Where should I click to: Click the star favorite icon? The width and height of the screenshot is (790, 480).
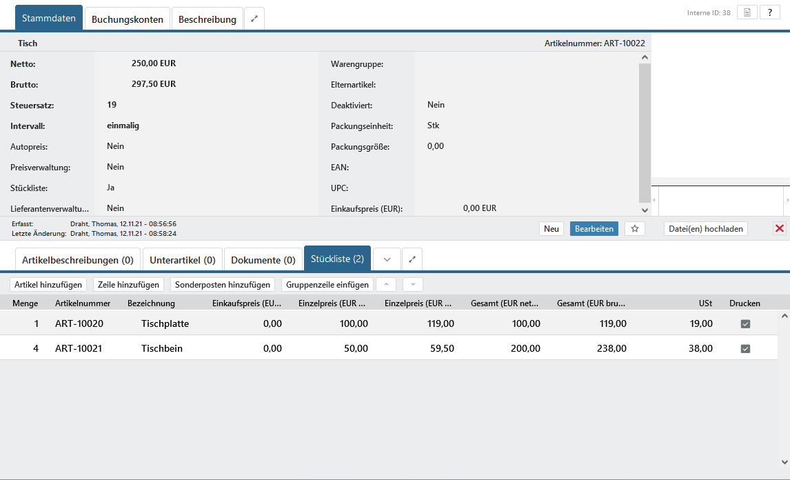pos(635,229)
